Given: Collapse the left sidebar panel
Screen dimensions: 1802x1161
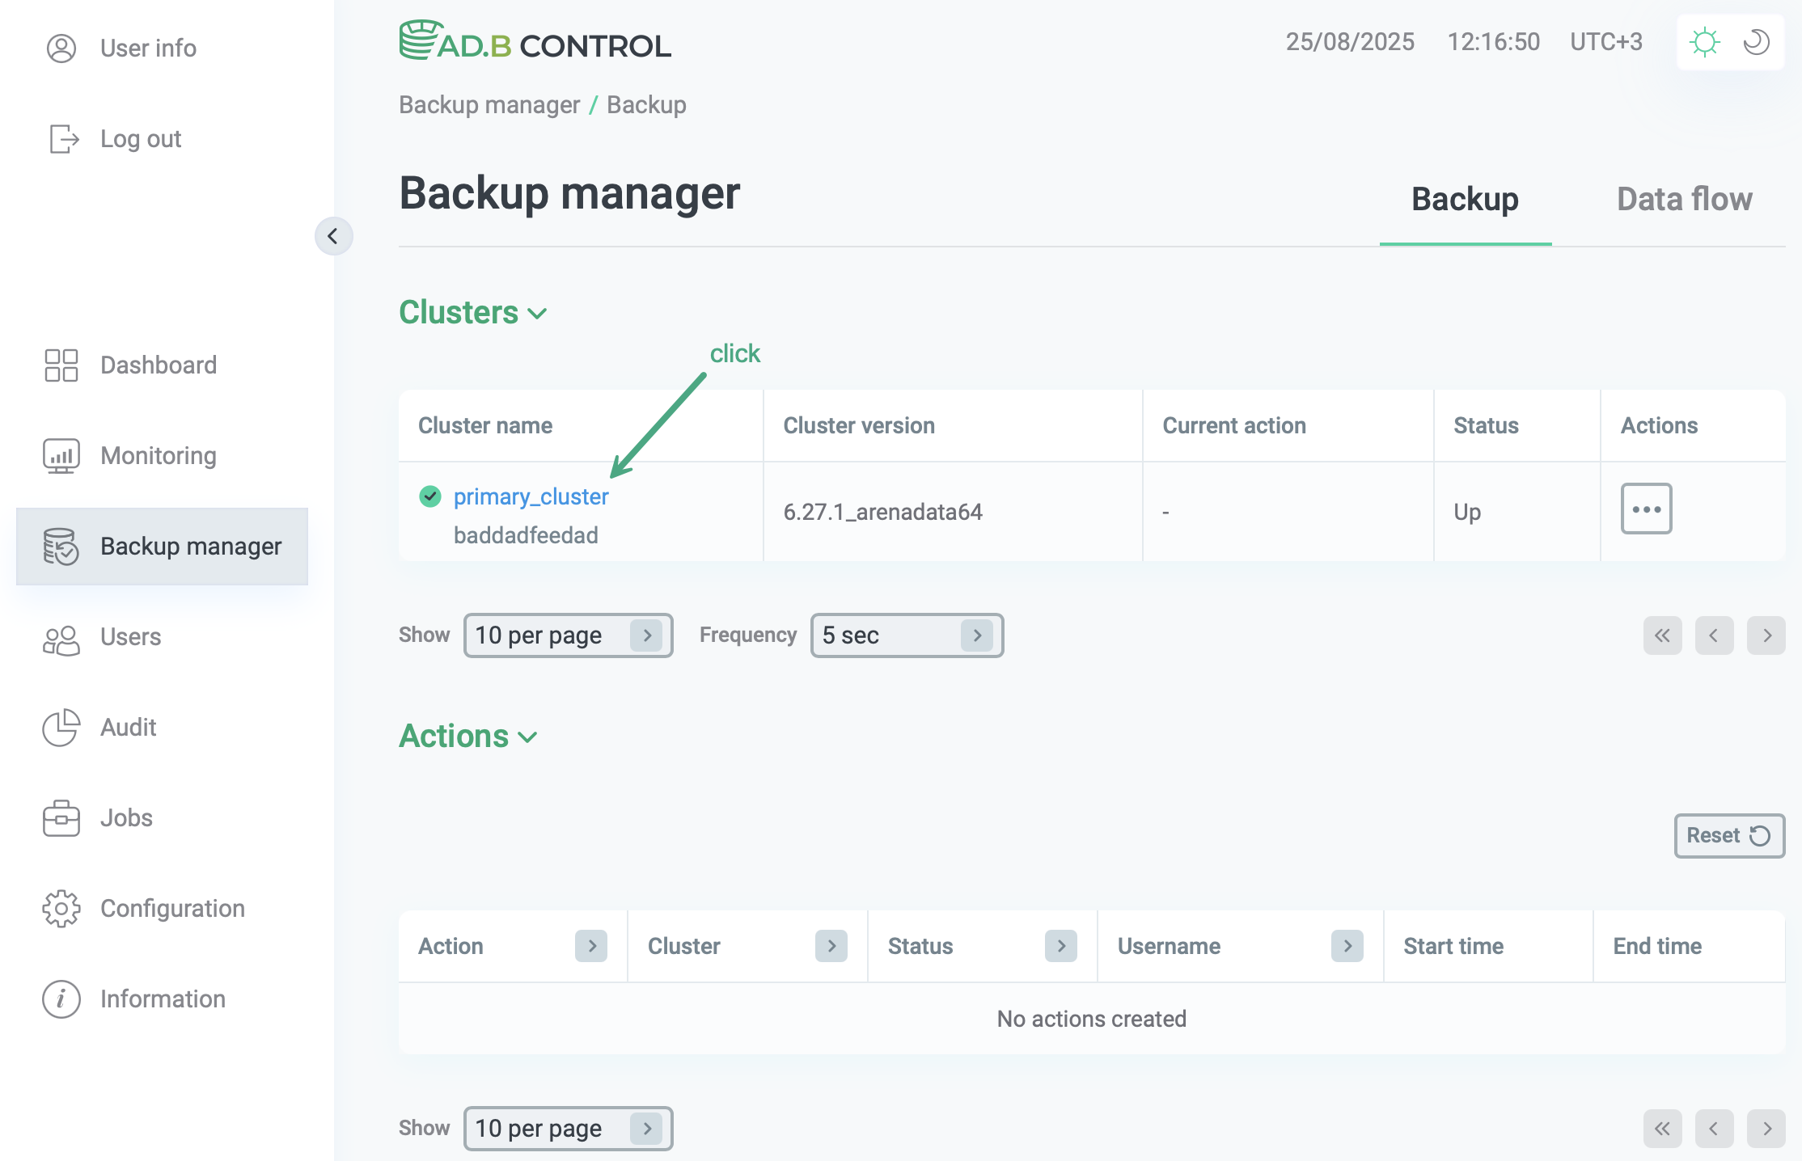Looking at the screenshot, I should [x=334, y=236].
